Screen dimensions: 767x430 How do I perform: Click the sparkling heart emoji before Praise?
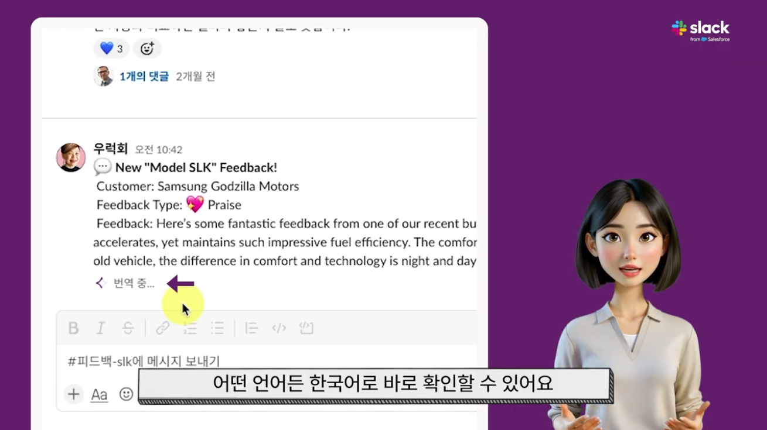pyautogui.click(x=195, y=204)
